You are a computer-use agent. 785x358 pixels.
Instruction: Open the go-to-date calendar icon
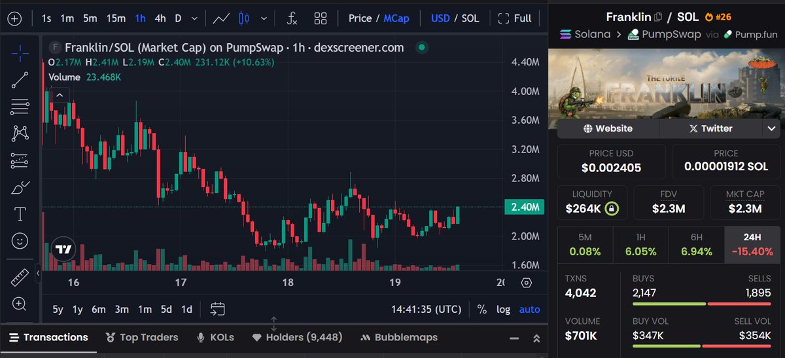coord(218,309)
